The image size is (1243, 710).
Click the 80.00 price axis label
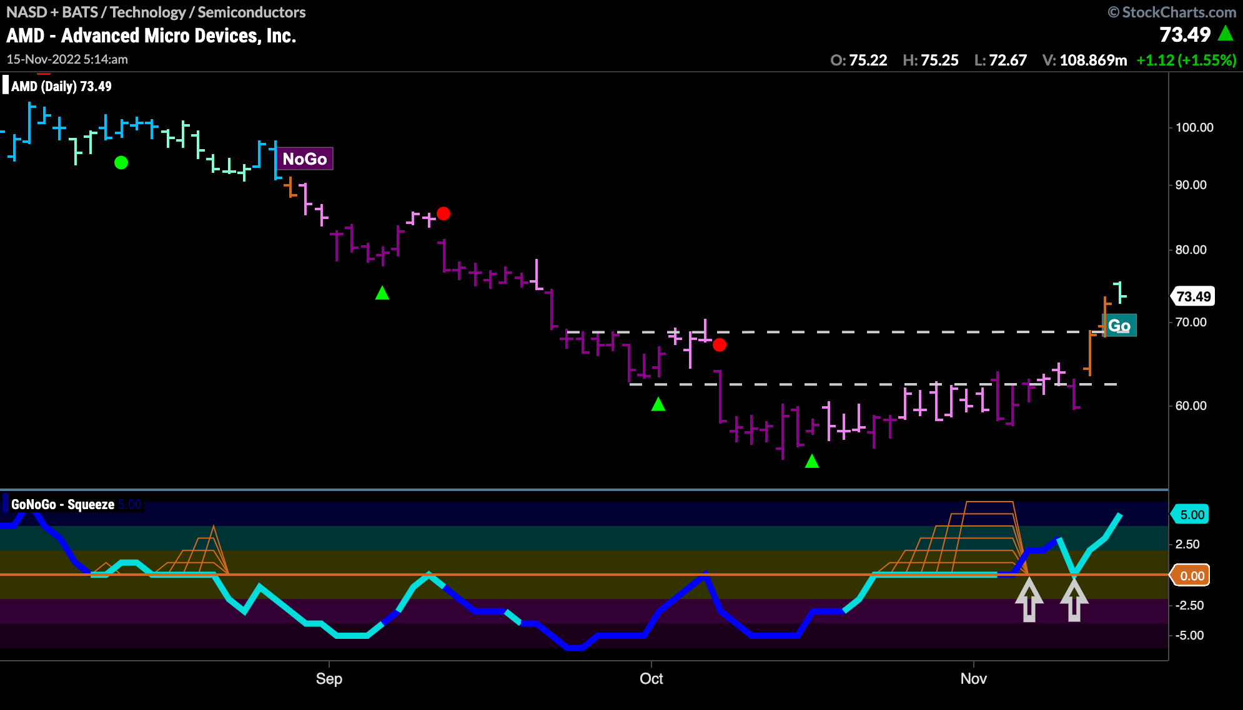[x=1191, y=250]
